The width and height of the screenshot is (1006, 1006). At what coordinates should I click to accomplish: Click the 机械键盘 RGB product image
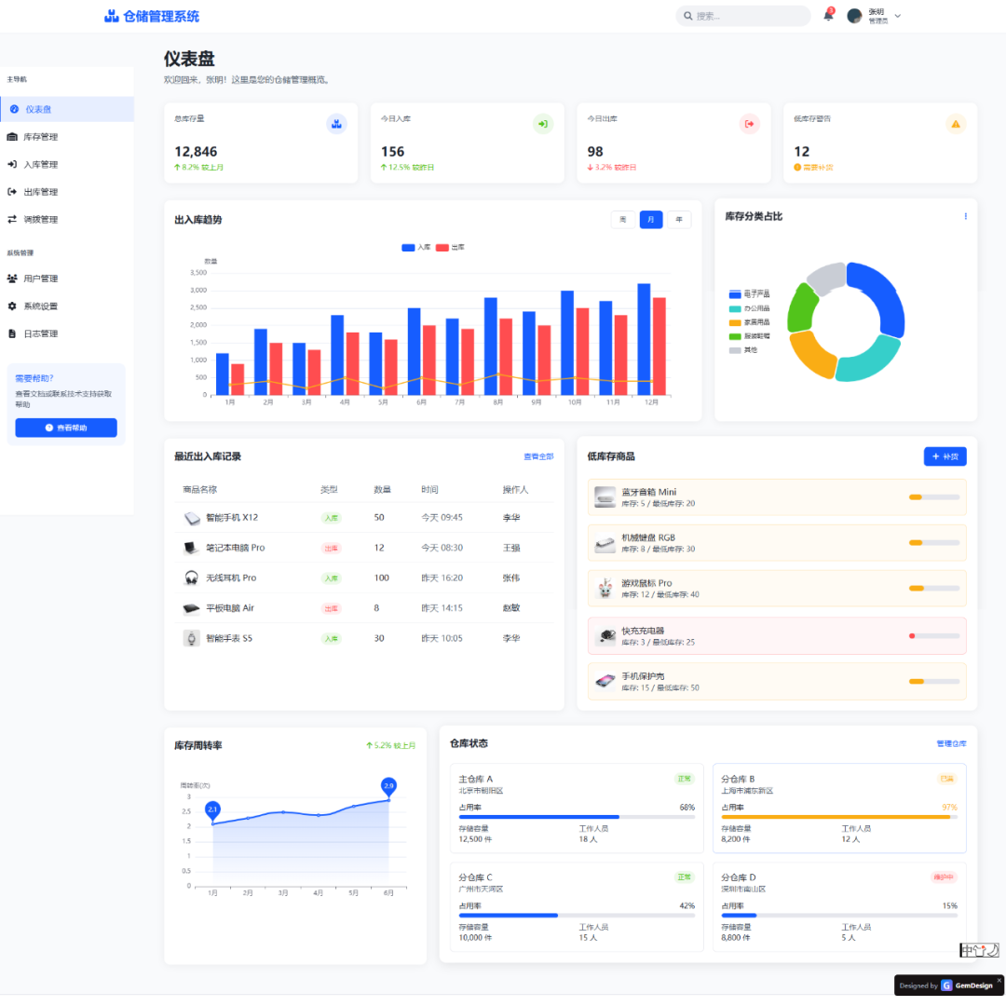coord(605,543)
